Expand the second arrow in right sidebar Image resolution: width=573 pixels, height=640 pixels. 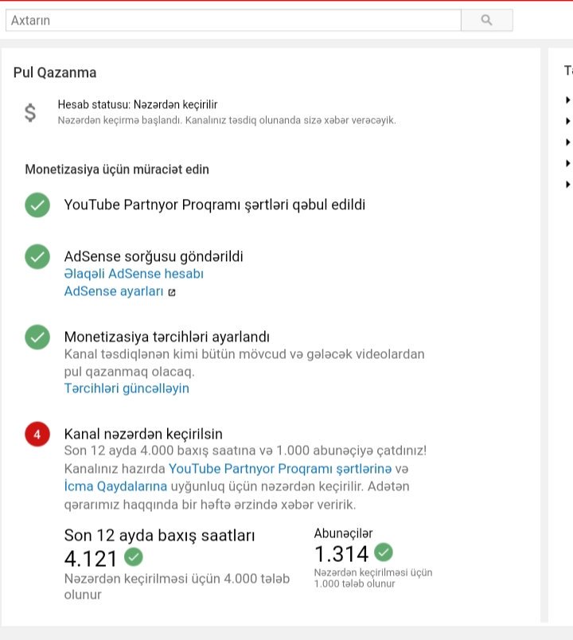click(x=567, y=121)
